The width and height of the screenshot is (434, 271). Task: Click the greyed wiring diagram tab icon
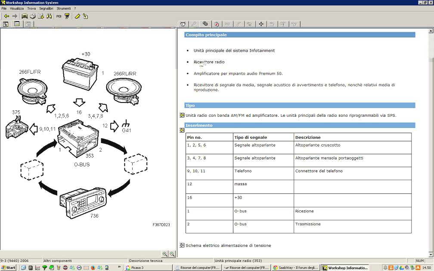click(283, 24)
